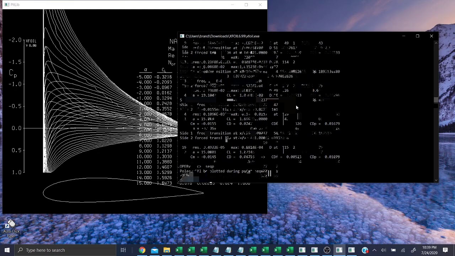Close the PltLib plot window
The image size is (455, 256).
tap(260, 5)
